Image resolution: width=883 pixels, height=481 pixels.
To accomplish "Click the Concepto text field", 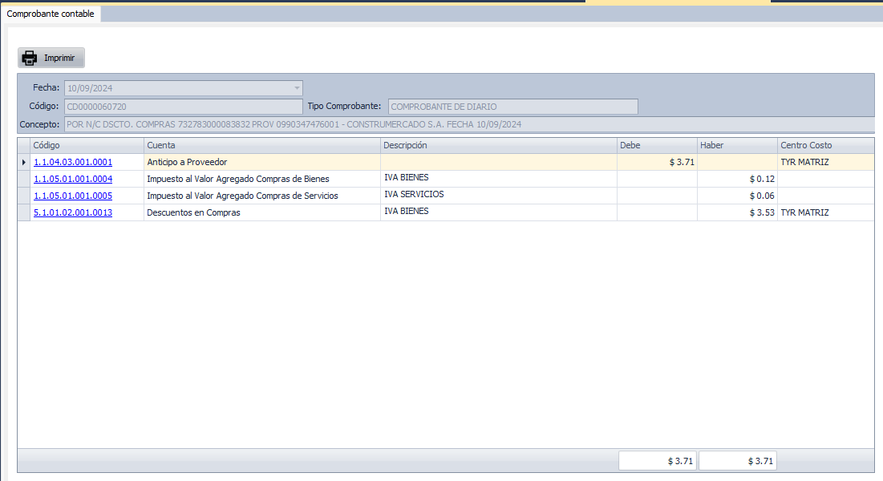I will (468, 124).
